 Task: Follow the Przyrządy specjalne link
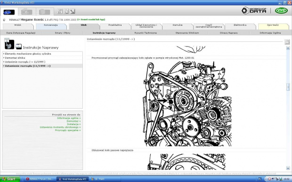(68, 130)
